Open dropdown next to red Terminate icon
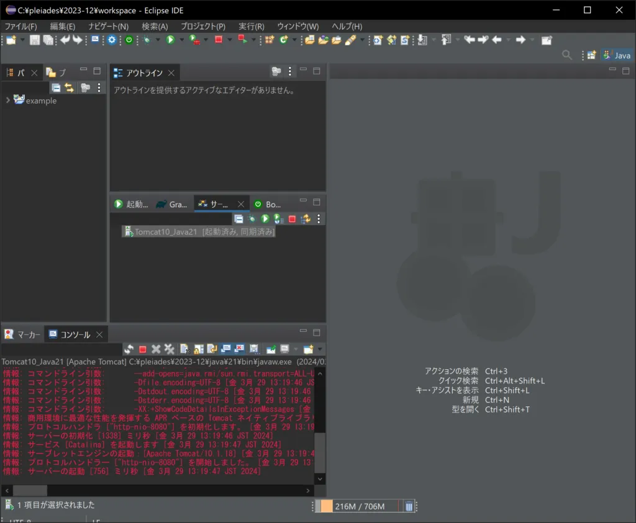Image resolution: width=636 pixels, height=523 pixels. click(x=230, y=40)
